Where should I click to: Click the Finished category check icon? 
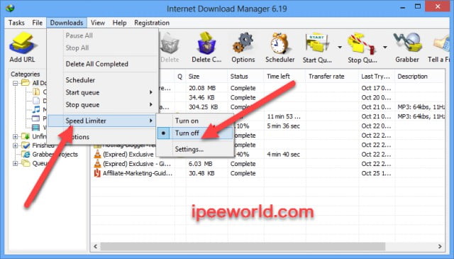(26, 145)
